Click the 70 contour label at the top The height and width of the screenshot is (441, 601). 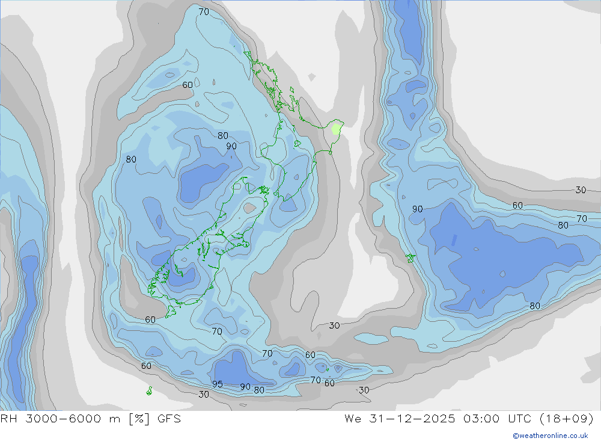pyautogui.click(x=204, y=12)
